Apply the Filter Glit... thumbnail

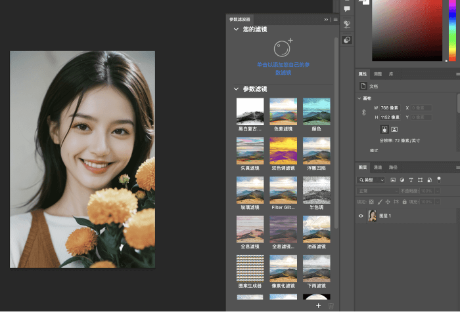click(x=283, y=190)
